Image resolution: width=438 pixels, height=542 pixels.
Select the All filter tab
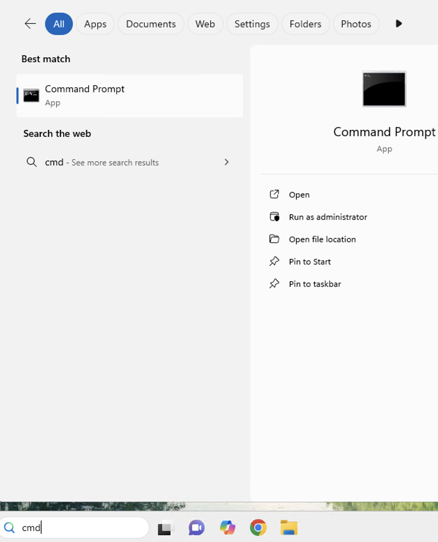59,24
